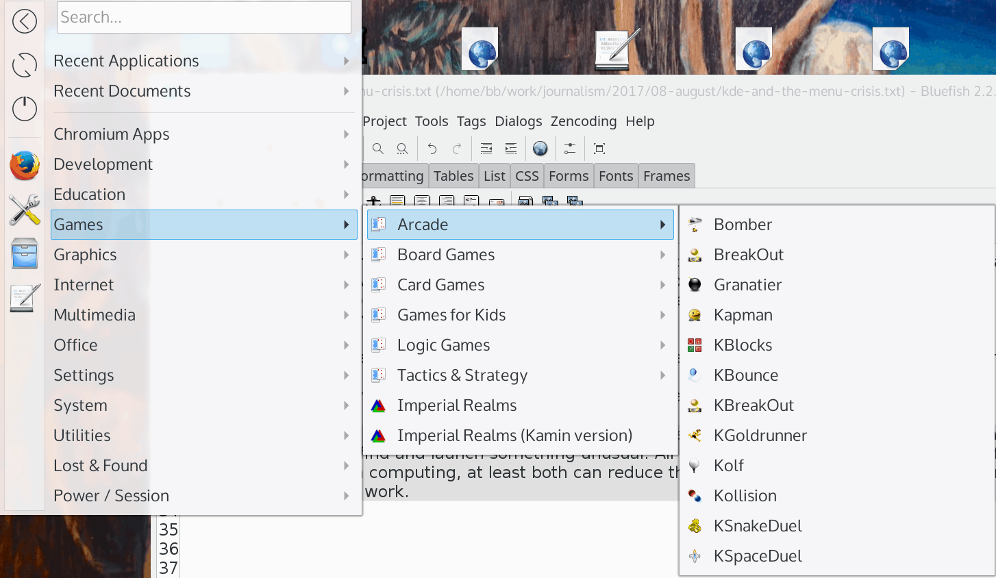
Task: Expand Games for Kids arrow
Action: click(x=662, y=315)
